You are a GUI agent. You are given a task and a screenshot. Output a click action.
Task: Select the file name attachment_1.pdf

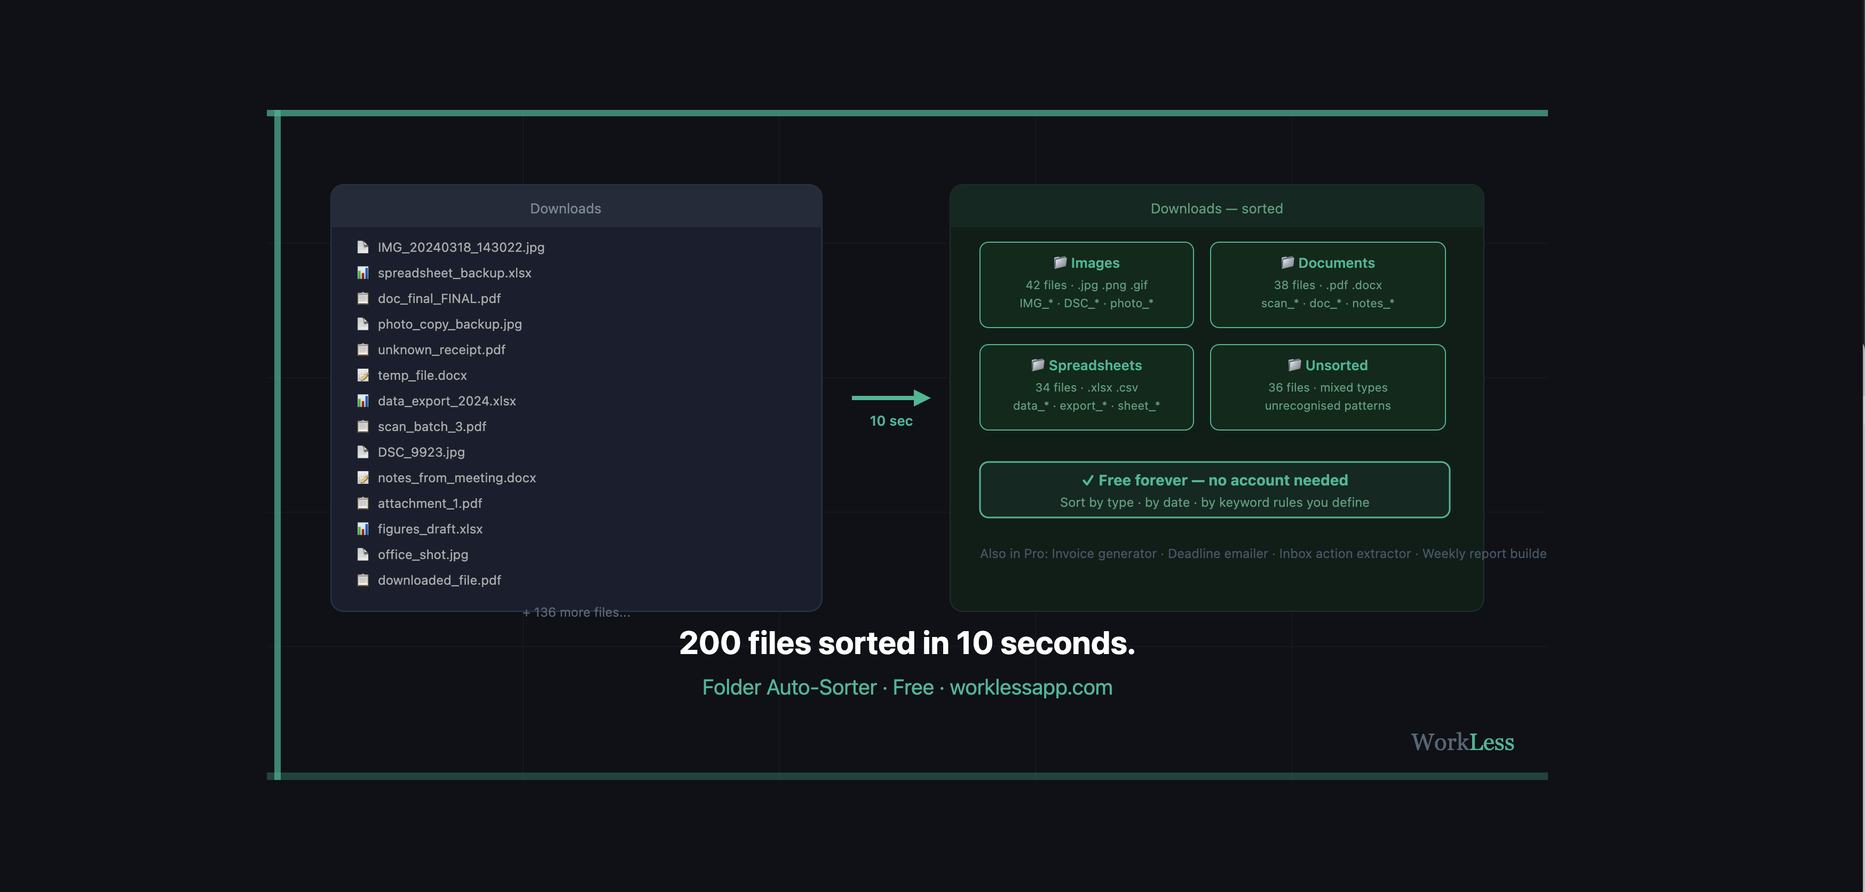click(x=430, y=503)
